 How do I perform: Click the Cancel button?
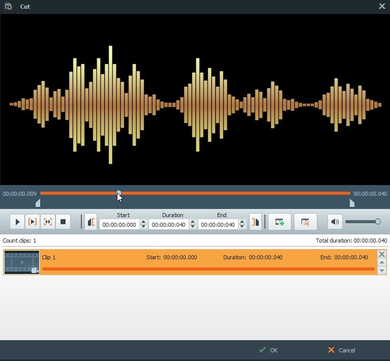(x=342, y=350)
